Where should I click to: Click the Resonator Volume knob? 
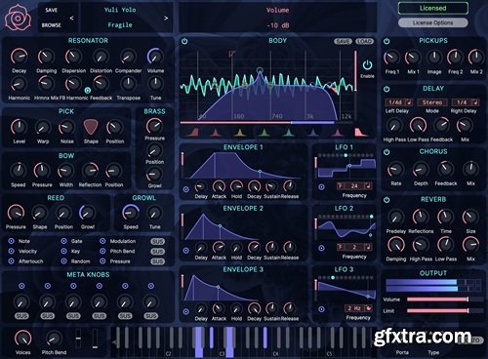click(155, 57)
